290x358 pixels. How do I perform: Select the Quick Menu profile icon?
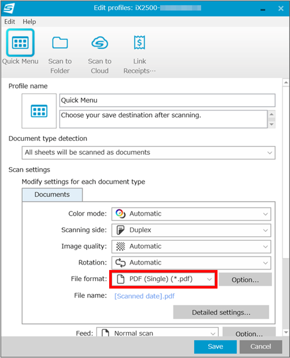(x=20, y=43)
